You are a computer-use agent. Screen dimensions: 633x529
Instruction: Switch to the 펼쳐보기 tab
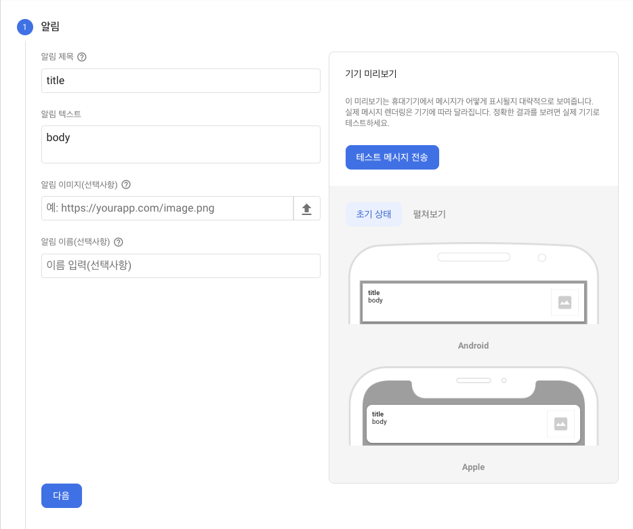click(x=429, y=214)
